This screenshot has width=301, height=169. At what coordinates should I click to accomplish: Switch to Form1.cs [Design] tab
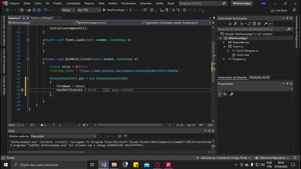pos(42,18)
